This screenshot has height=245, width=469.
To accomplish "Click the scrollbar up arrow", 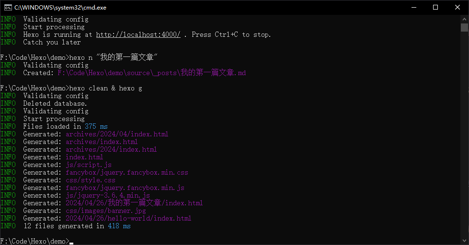I will coord(464,19).
